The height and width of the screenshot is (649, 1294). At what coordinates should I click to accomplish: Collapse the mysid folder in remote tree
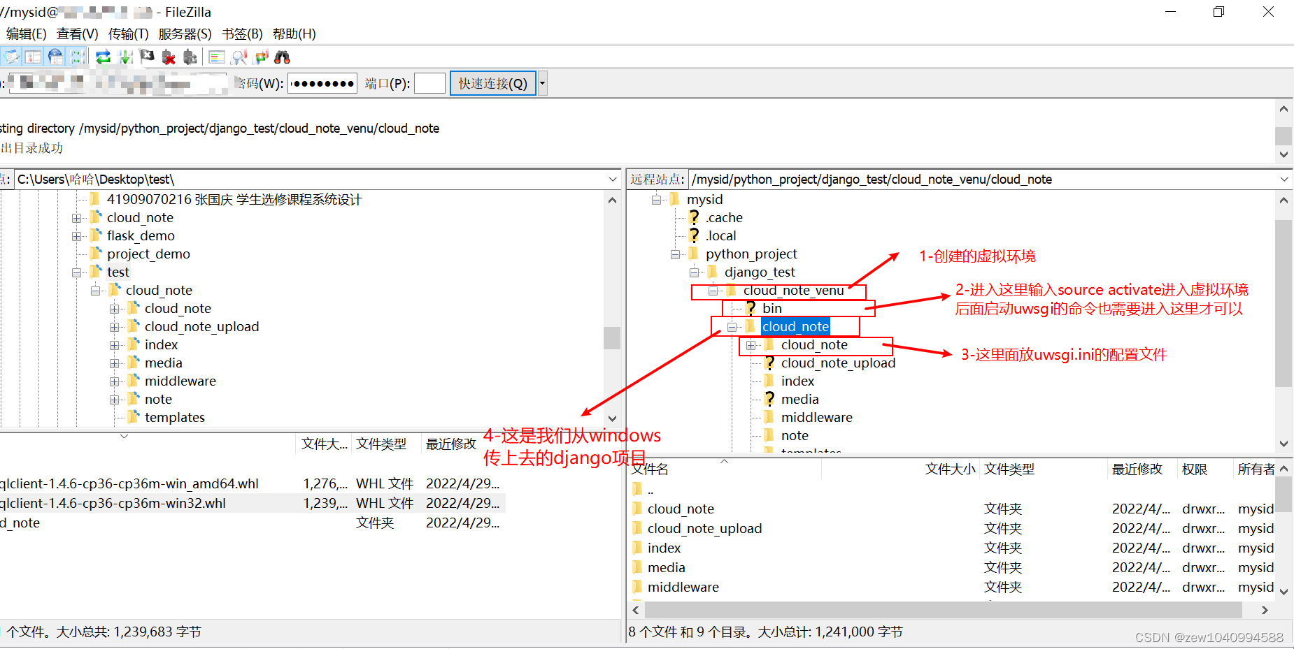(x=656, y=199)
